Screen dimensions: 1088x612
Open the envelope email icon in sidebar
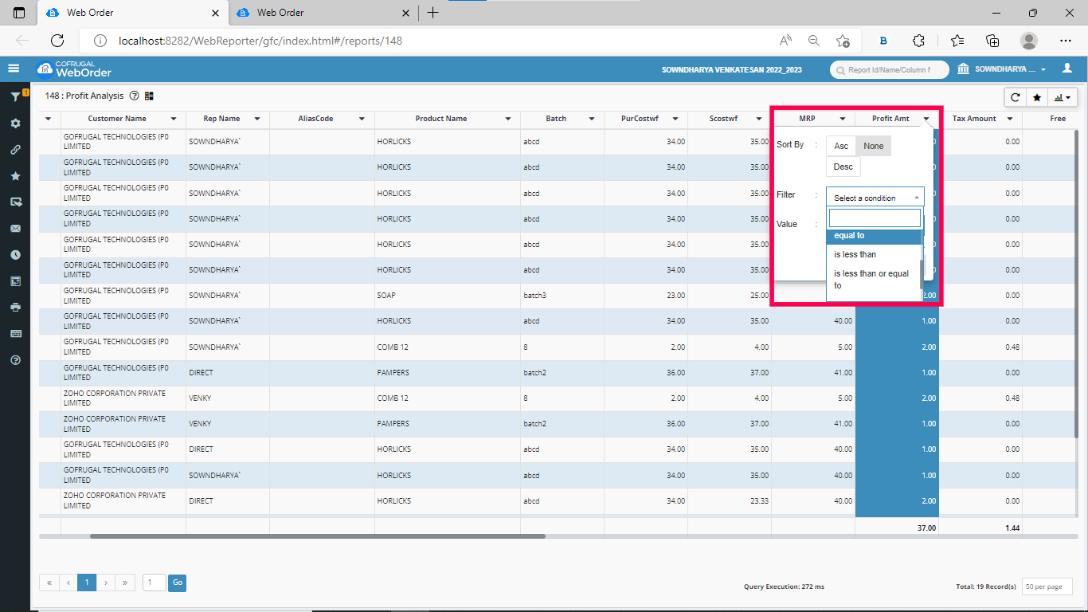pos(15,229)
